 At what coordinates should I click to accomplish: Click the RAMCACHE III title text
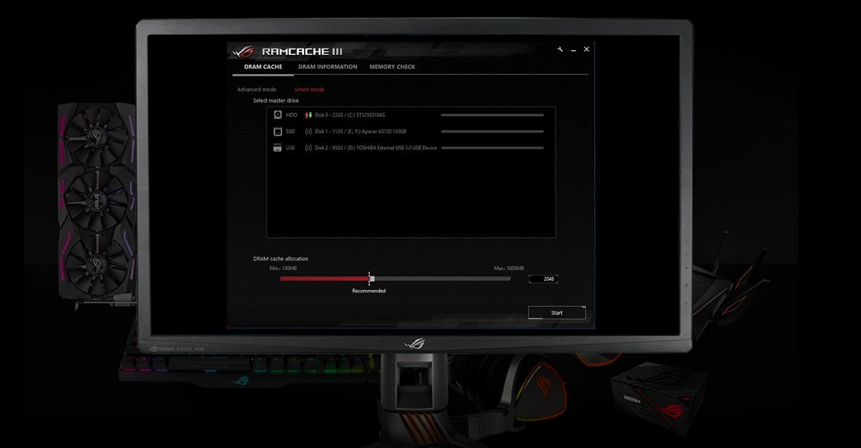click(302, 52)
